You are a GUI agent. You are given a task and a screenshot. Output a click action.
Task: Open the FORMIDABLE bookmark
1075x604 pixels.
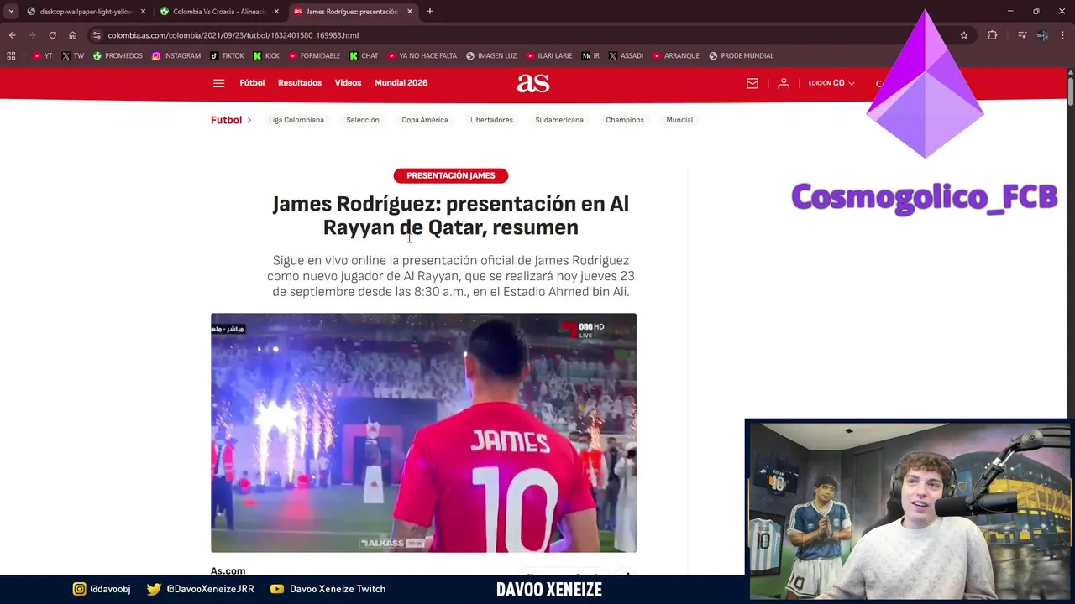coord(314,56)
